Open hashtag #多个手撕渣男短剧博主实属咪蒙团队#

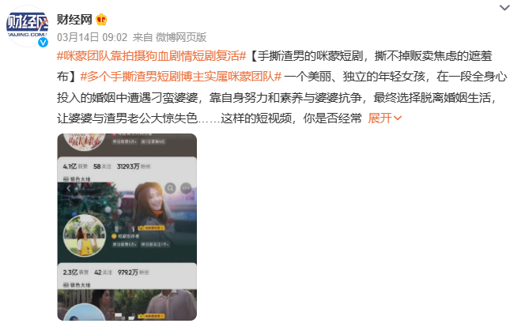[x=181, y=77]
